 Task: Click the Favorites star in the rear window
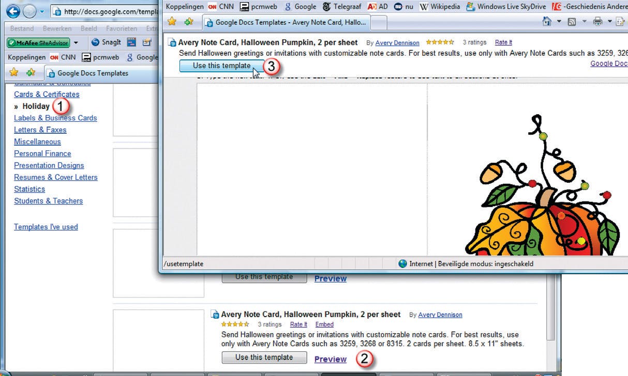14,72
